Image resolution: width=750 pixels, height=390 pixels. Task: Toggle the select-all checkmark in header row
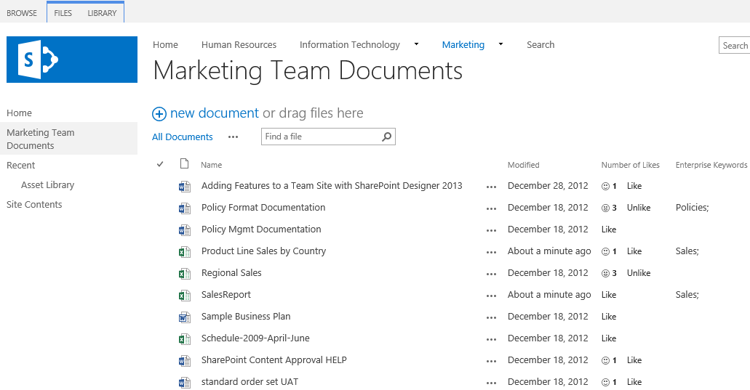(x=160, y=164)
